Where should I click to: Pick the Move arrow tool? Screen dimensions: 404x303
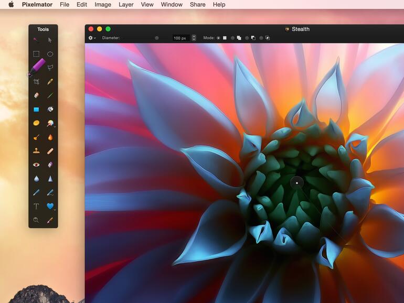tap(50, 40)
